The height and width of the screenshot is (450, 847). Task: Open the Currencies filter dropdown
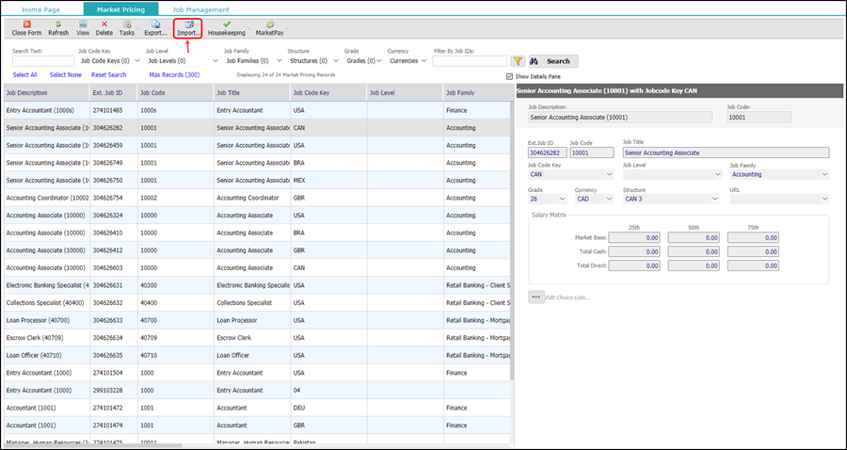pos(408,61)
